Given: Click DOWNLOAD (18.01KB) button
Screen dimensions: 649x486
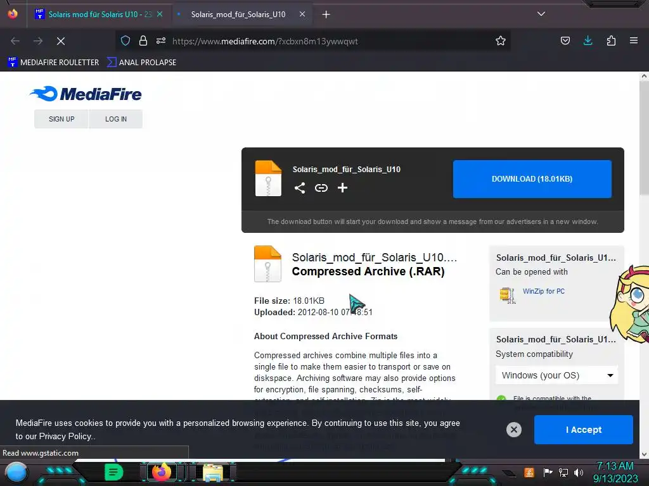Looking at the screenshot, I should tap(532, 179).
